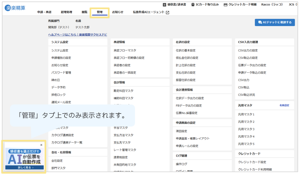Image resolution: width=300 pixels, height=174 pixels.
Task: Open 申請画面・帳票レイアウト
Action: [192, 139]
